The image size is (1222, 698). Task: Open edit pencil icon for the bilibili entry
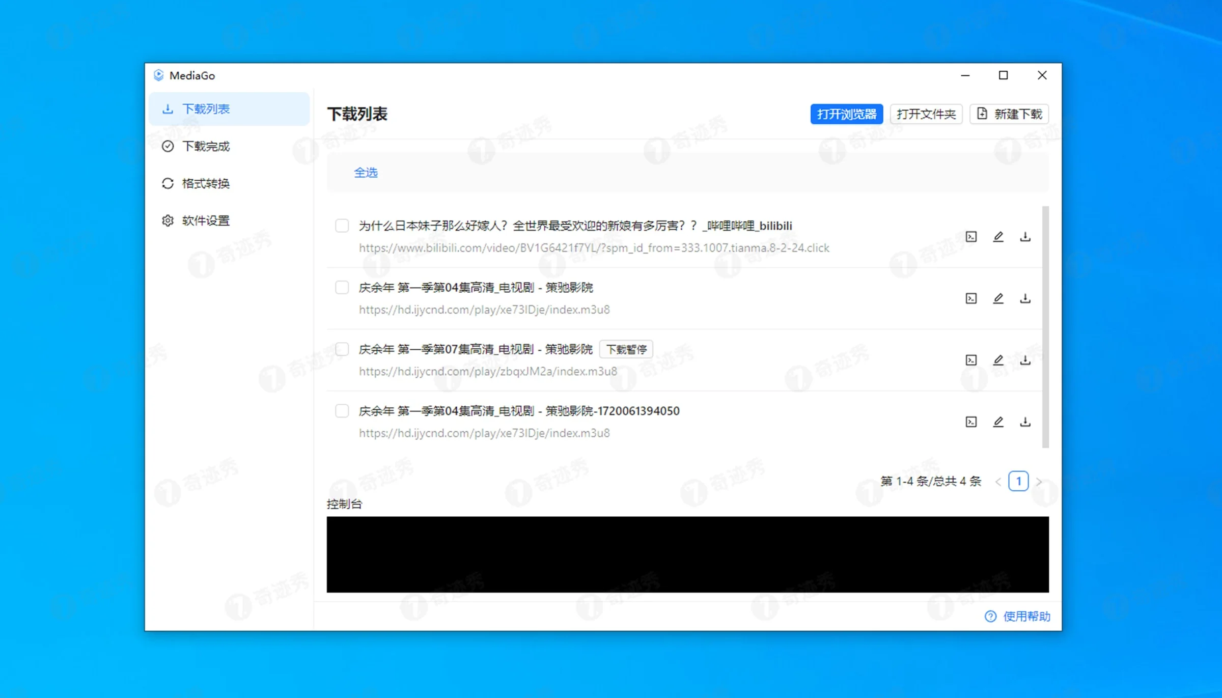998,236
